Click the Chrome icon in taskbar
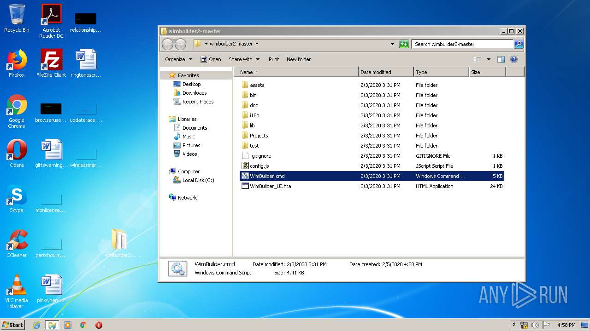 pos(83,325)
